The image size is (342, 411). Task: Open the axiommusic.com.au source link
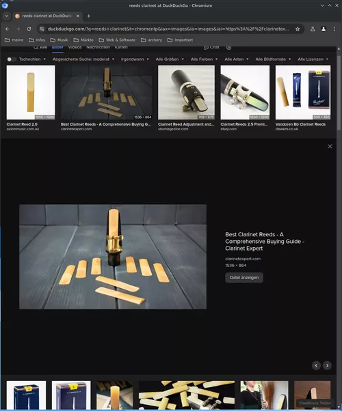click(x=23, y=129)
